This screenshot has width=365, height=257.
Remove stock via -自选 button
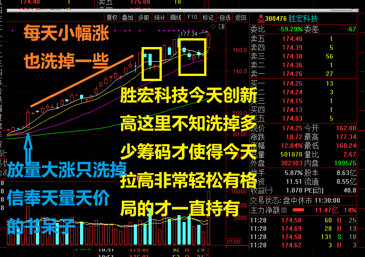(x=224, y=18)
